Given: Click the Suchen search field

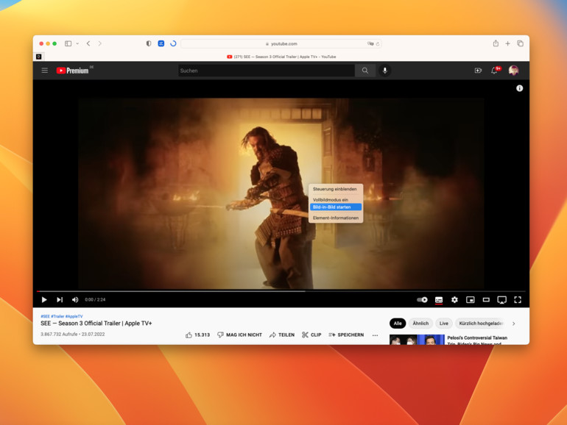Looking at the screenshot, I should (x=266, y=71).
